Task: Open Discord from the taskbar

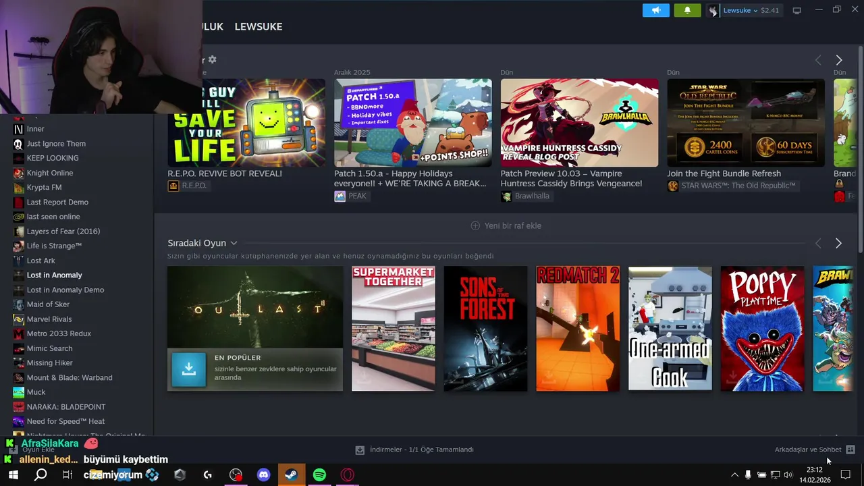Action: click(263, 475)
